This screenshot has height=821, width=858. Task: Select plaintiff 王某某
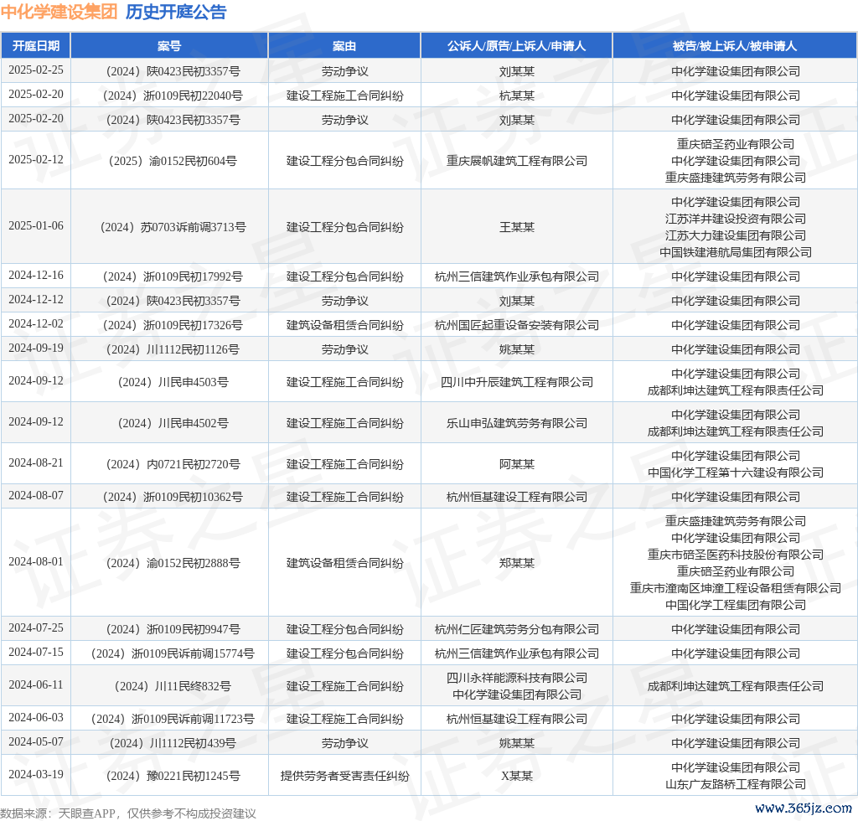click(x=516, y=227)
